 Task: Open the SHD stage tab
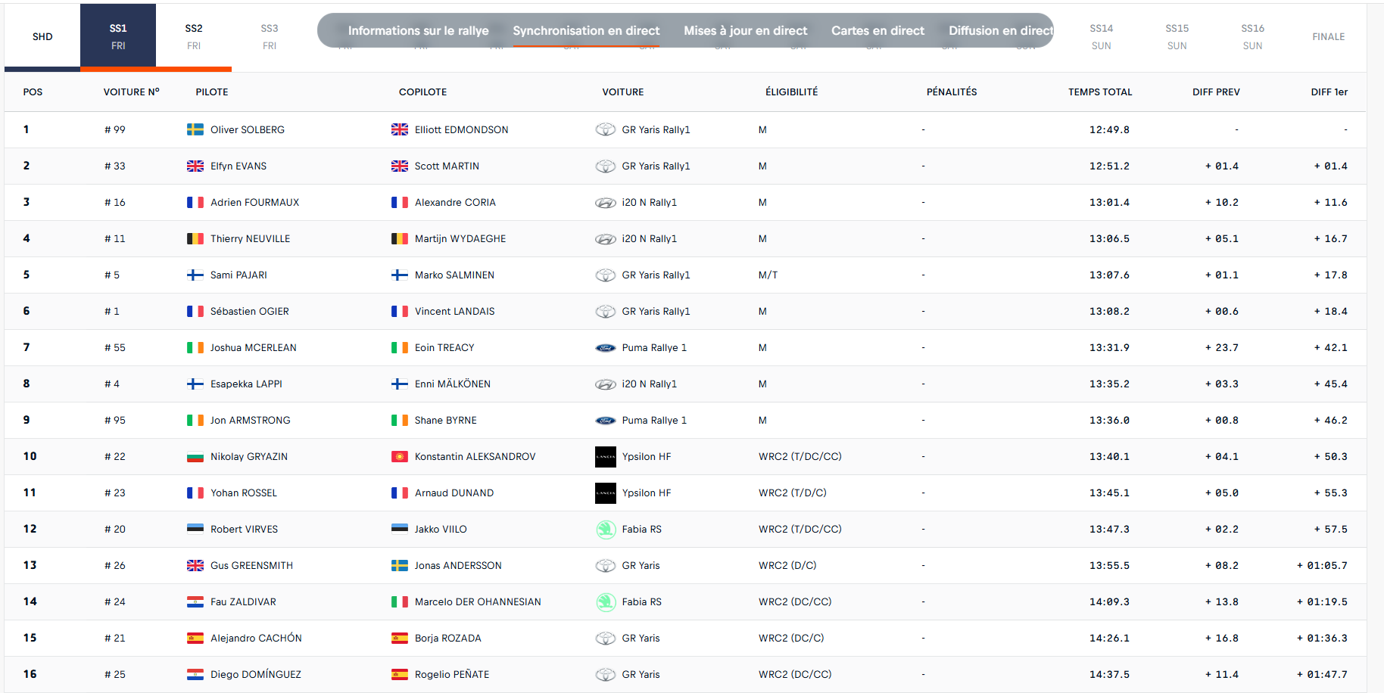click(x=42, y=36)
